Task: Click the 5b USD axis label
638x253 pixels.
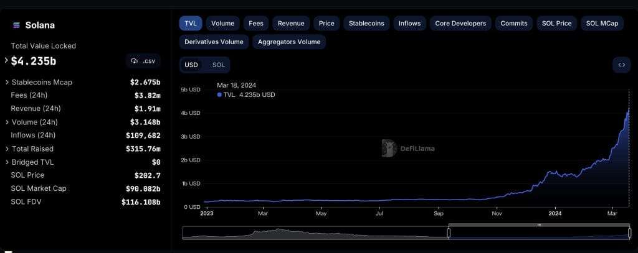Action: pos(191,90)
